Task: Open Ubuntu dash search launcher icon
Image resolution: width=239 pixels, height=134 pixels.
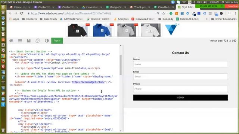Action: [3, 7]
